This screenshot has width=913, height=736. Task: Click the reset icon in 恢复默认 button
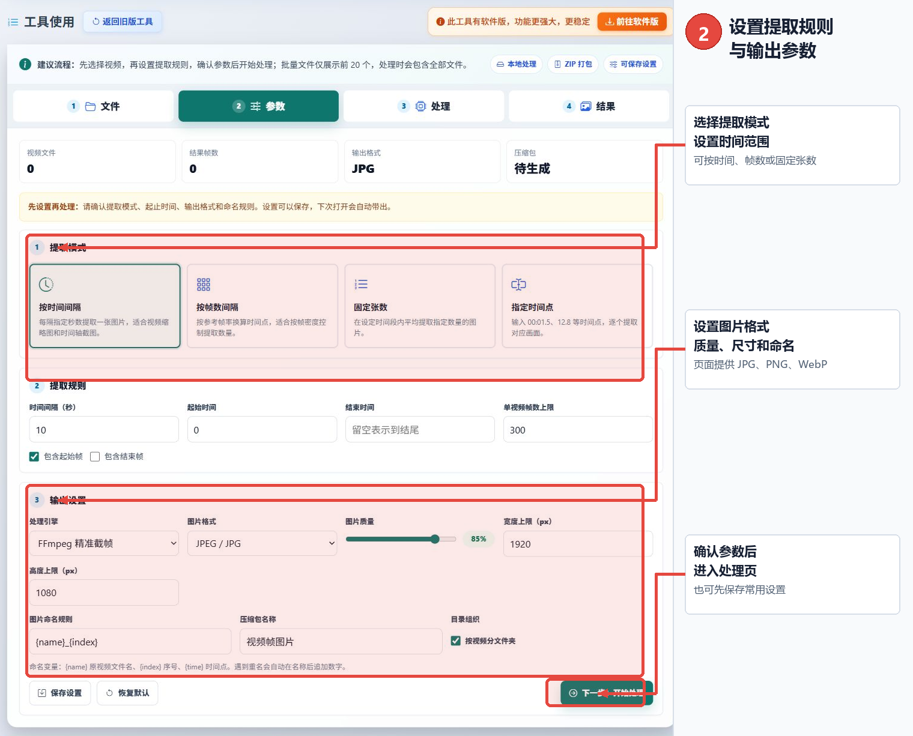pos(109,693)
